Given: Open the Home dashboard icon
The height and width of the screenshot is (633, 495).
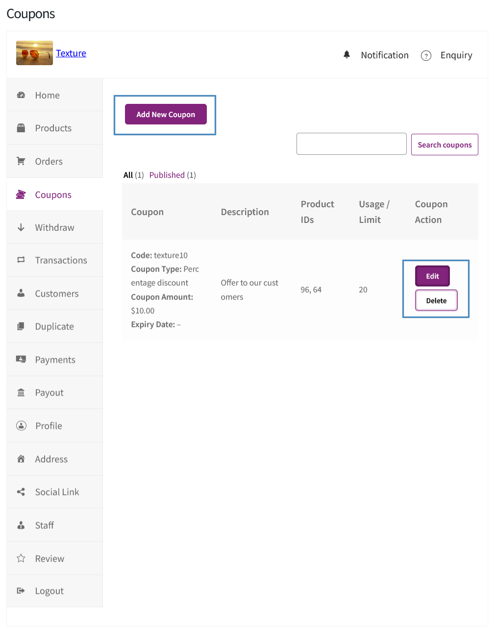Looking at the screenshot, I should point(21,95).
